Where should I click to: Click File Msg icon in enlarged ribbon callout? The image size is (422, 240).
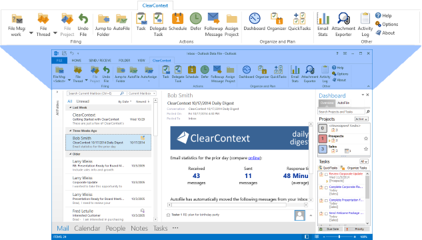click(x=17, y=19)
